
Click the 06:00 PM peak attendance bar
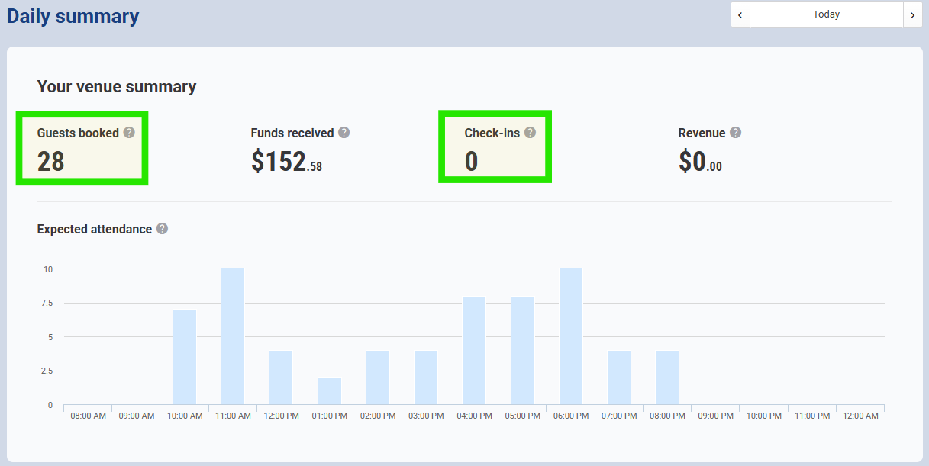click(x=571, y=336)
